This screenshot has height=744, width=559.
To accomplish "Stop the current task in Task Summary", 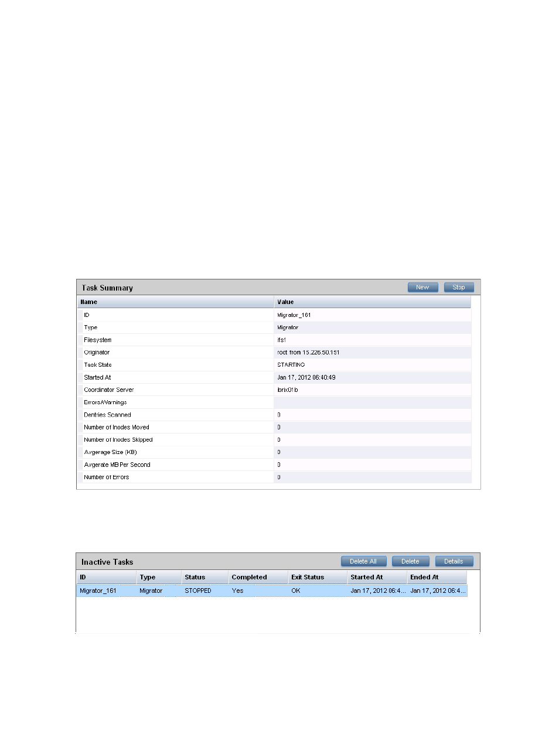I will coord(459,287).
